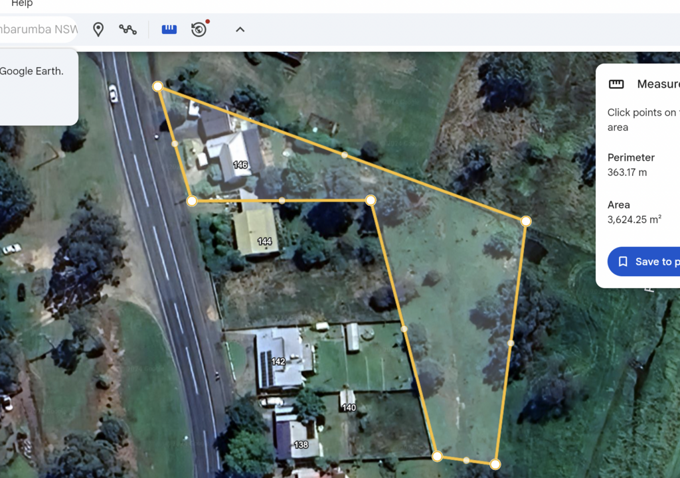Open the Help menu

(x=22, y=3)
